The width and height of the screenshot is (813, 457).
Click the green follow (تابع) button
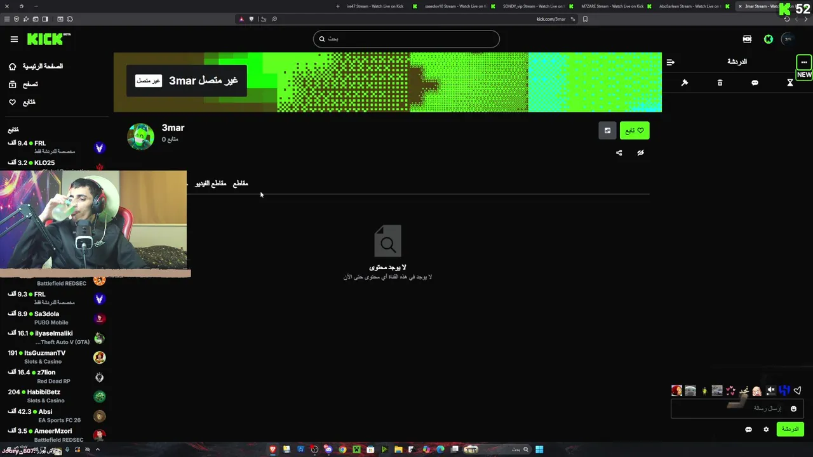635,130
